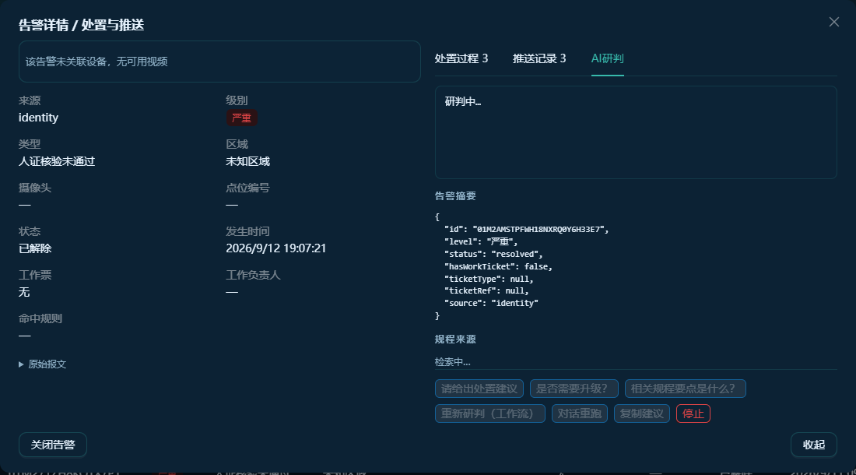
Task: Click the dialog title 告警详情 / 处置与推送
Action: [x=82, y=25]
